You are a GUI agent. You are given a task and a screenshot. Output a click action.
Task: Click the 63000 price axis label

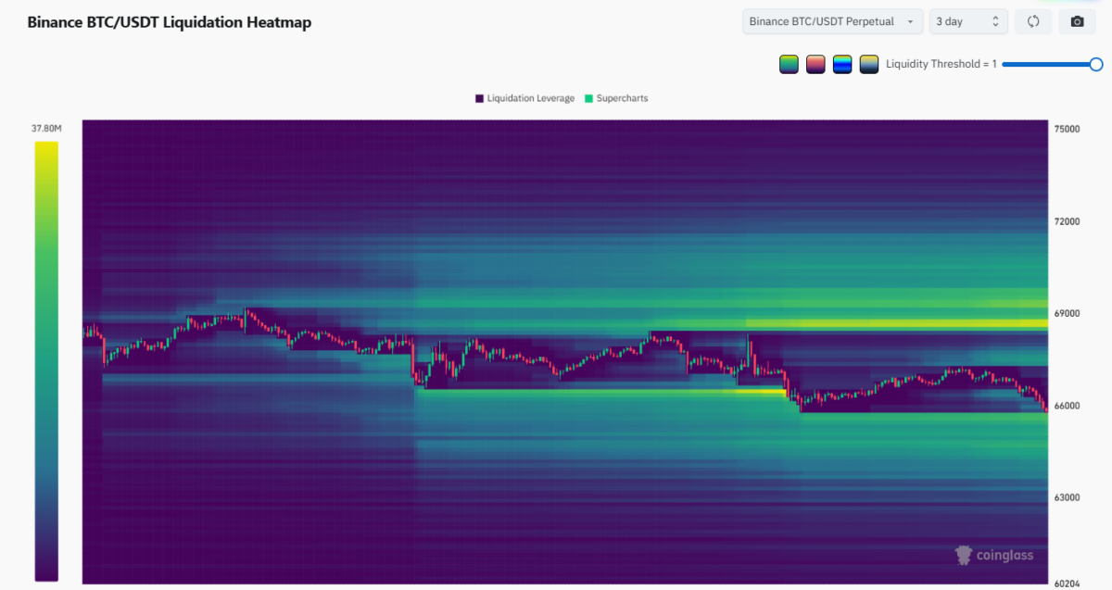(1067, 497)
